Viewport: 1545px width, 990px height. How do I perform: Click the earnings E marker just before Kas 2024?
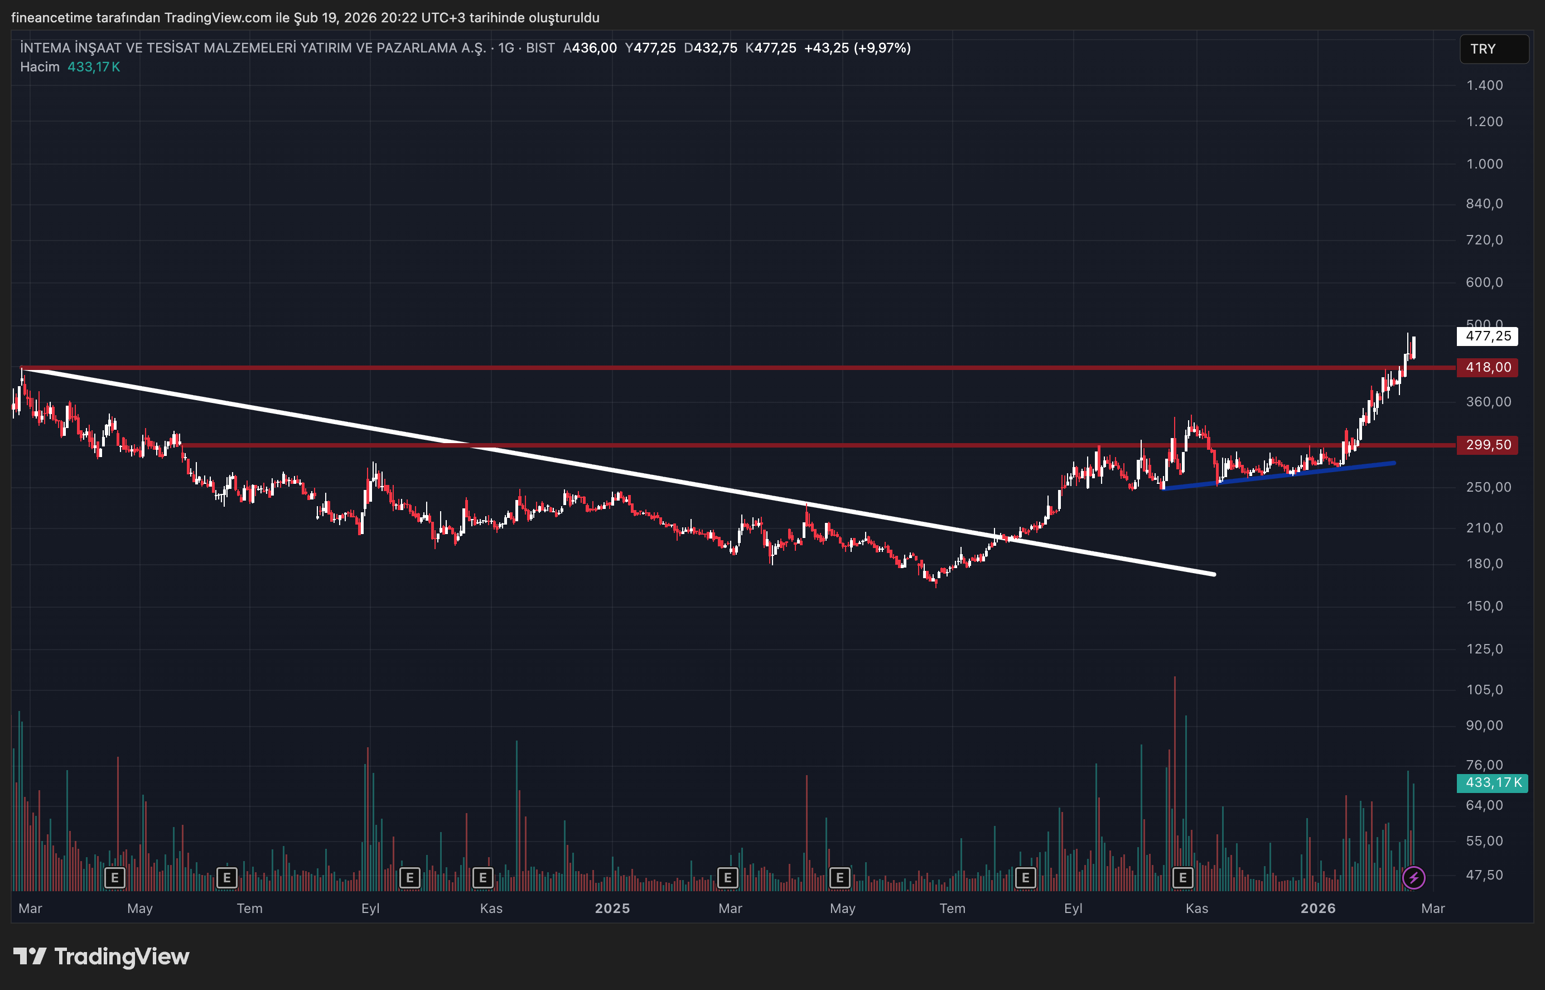tap(483, 877)
